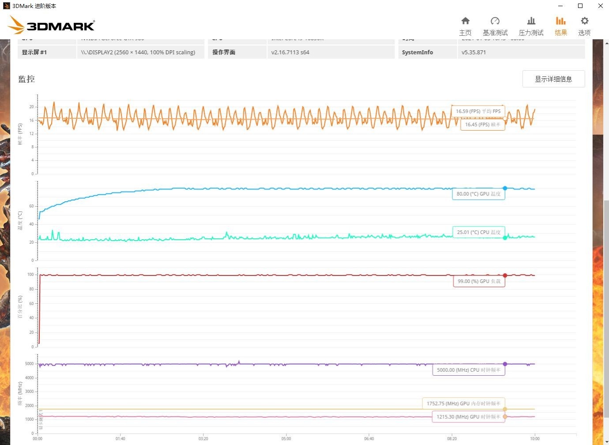Viewport: 609px width, 445px height.
Task: Click the 1215.30 (MHz) GPU 时钟频率 label
Action: [x=468, y=416]
